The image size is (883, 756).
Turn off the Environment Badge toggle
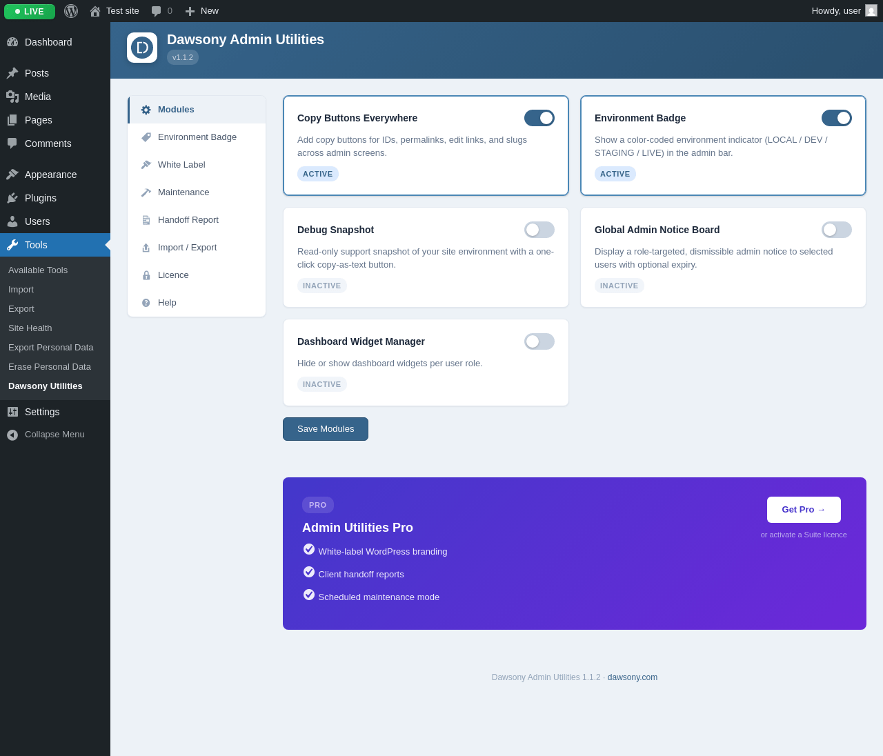[837, 118]
